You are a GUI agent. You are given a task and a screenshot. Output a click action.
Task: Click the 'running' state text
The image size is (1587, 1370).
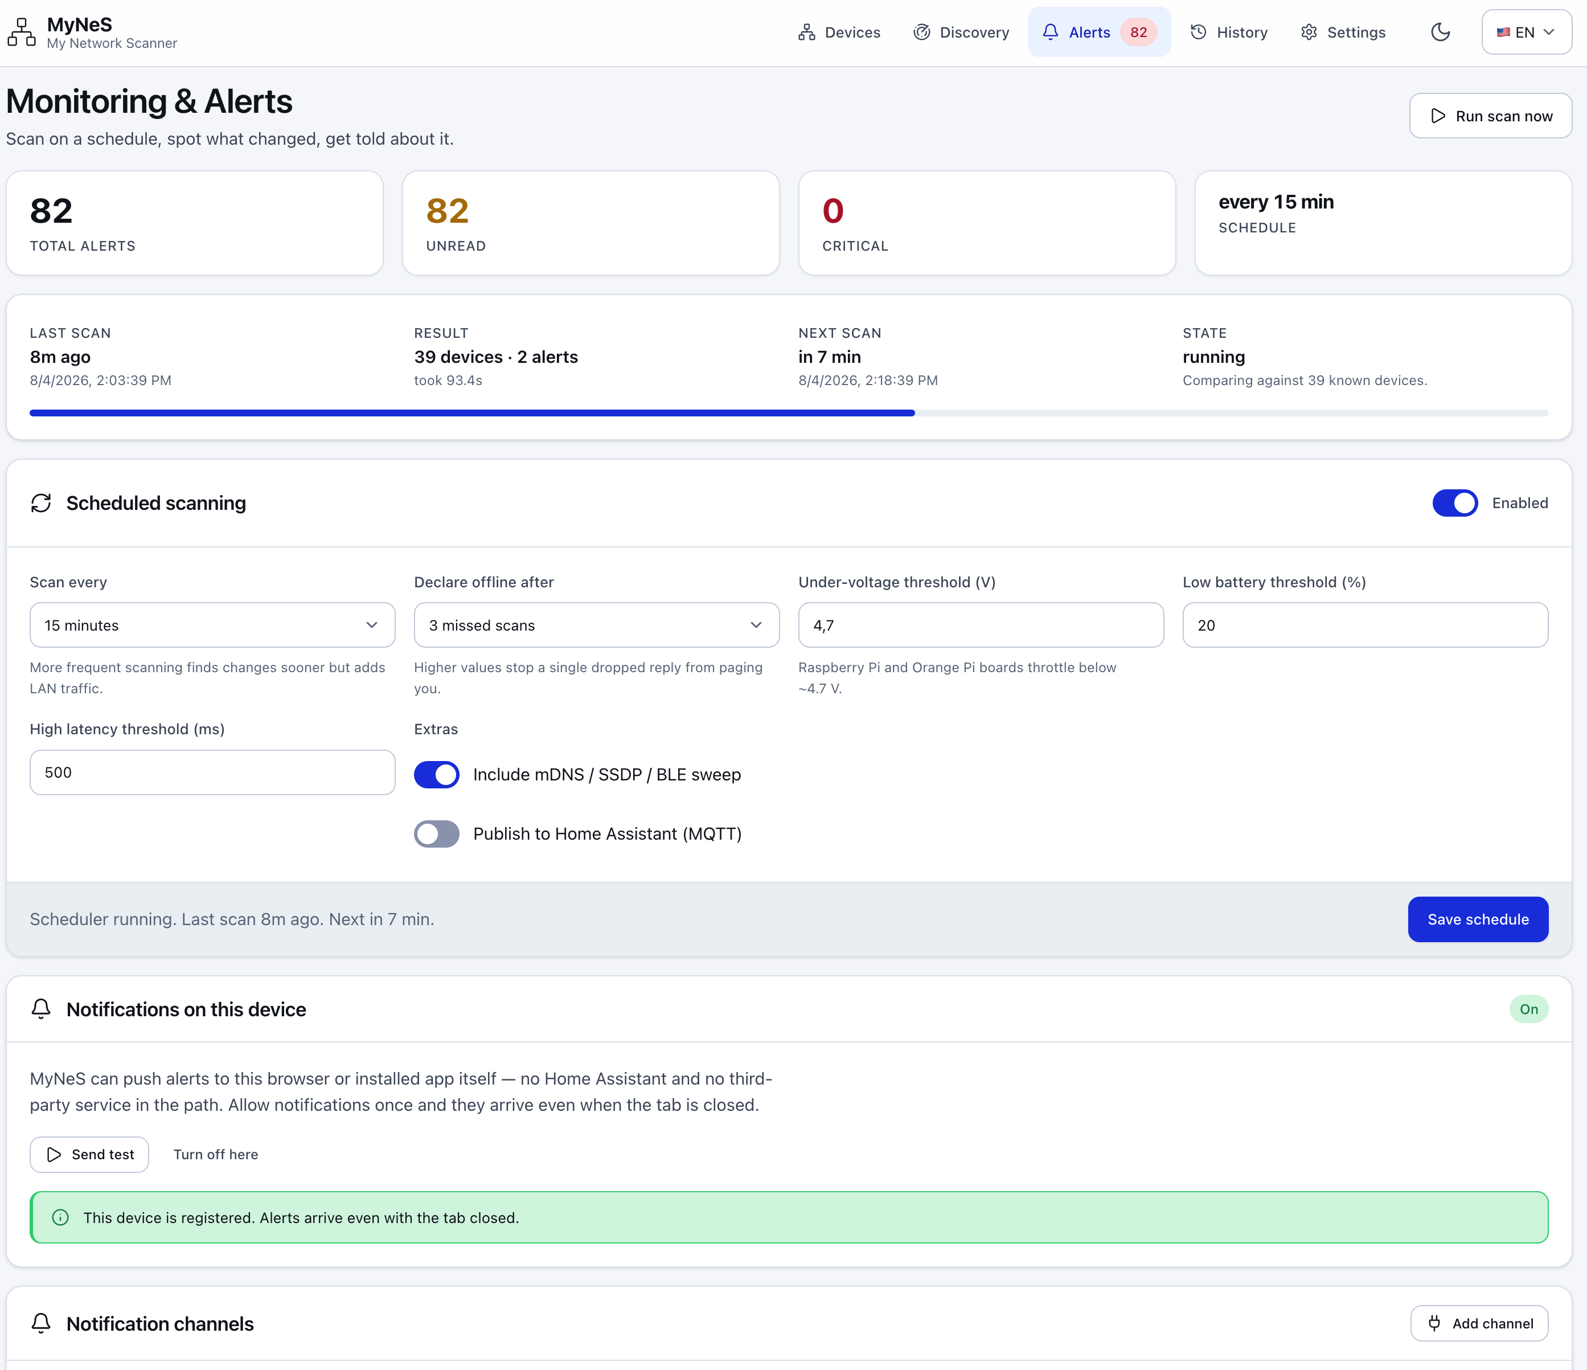[x=1213, y=357]
